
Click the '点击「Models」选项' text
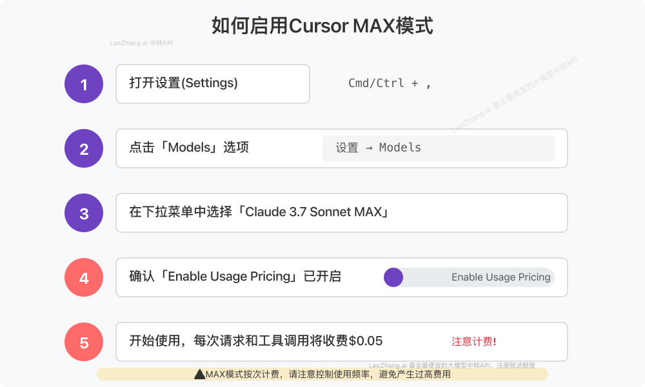189,147
